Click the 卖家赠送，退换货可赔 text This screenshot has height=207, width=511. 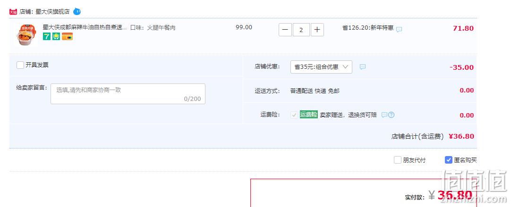pos(348,115)
